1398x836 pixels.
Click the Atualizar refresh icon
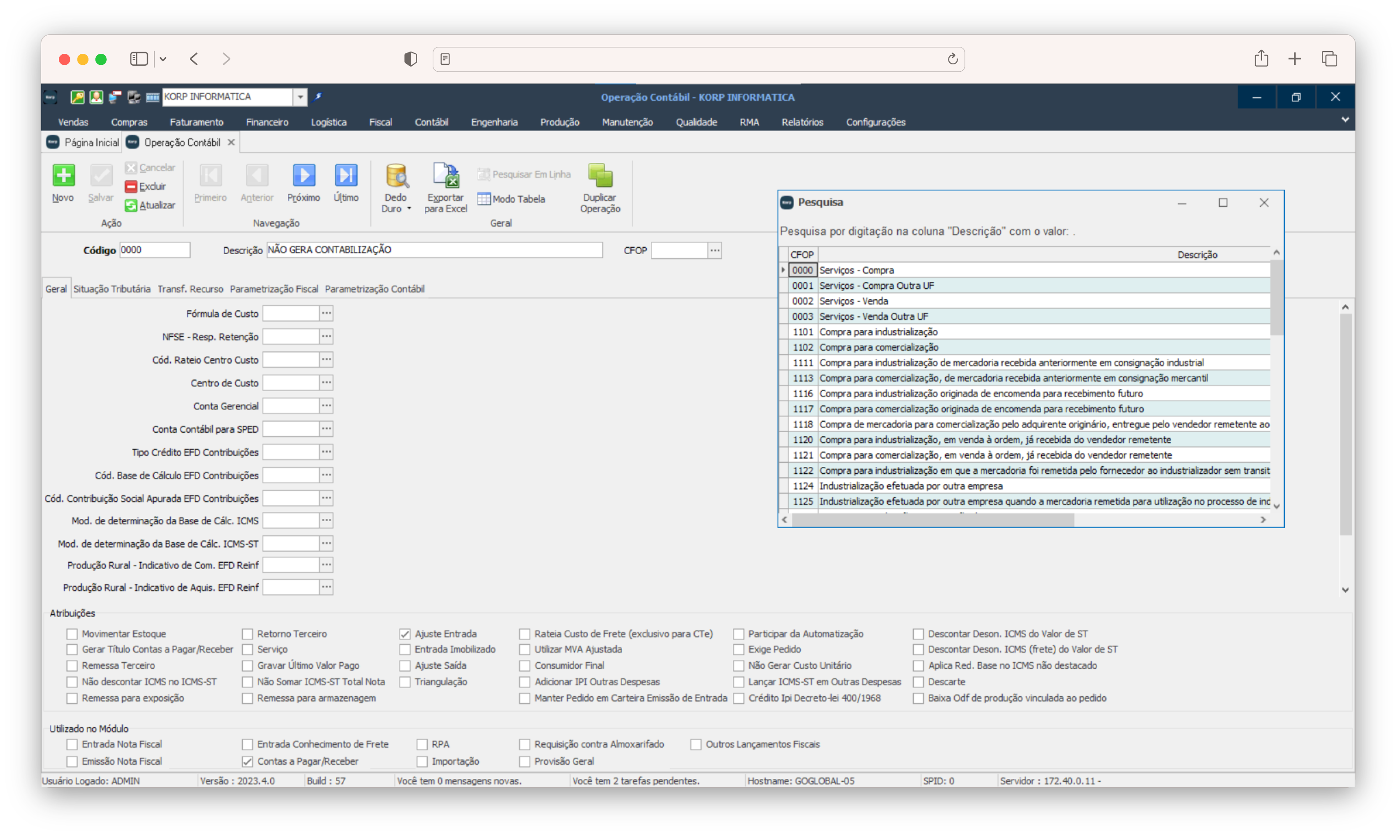(x=131, y=206)
